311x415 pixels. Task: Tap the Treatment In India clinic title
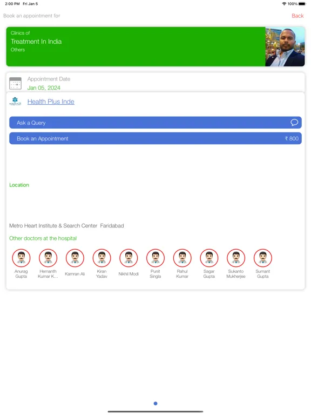(x=36, y=42)
